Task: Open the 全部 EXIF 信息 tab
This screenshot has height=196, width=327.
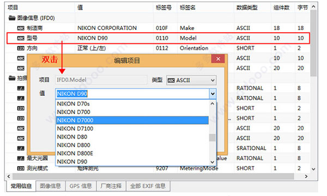Action: (148, 186)
